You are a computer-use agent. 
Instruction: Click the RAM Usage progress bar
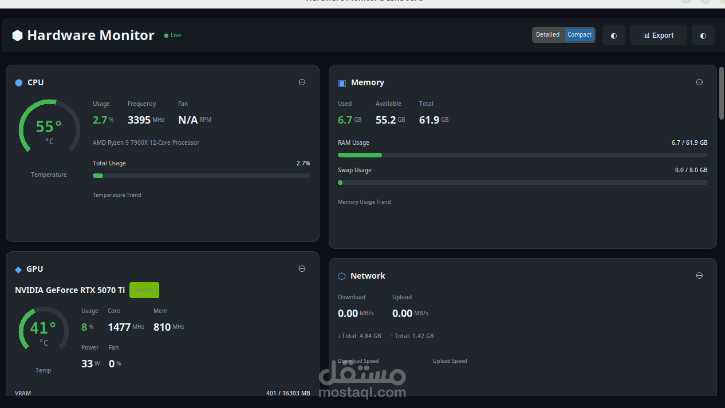(523, 155)
